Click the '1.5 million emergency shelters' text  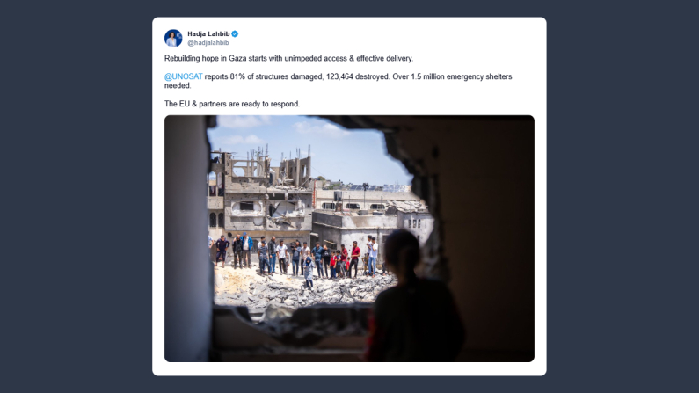(x=462, y=76)
